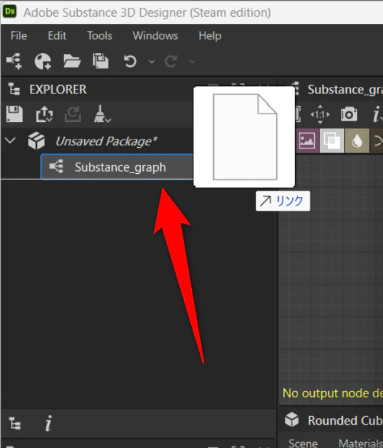
Task: Click the Explorer publish/export icon
Action: [x=44, y=114]
